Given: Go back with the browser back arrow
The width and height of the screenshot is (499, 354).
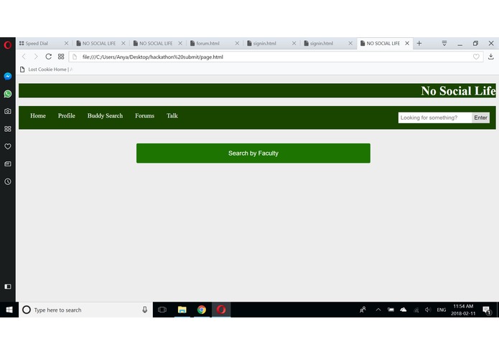Looking at the screenshot, I should coord(24,57).
